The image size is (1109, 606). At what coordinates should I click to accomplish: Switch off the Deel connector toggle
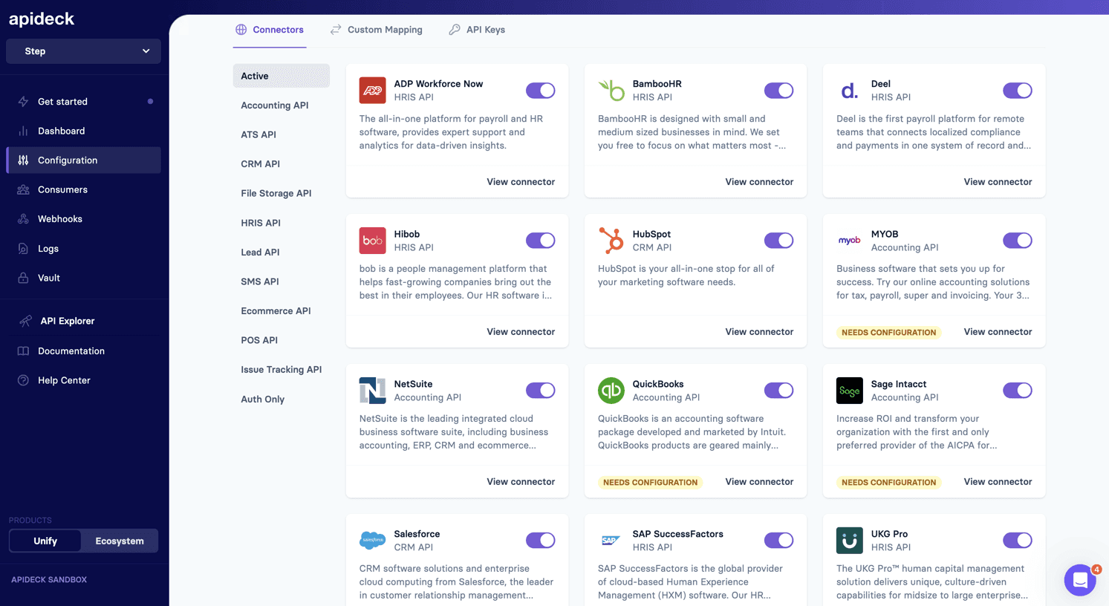point(1017,91)
